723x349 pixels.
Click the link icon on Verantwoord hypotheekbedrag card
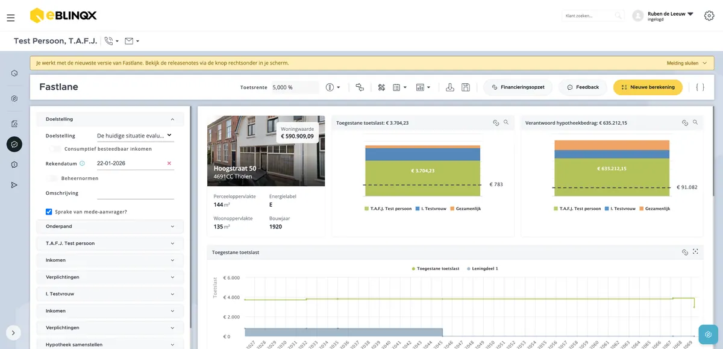(685, 122)
